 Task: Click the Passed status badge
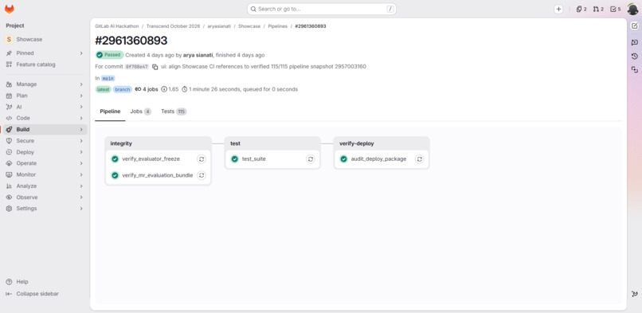pos(109,55)
